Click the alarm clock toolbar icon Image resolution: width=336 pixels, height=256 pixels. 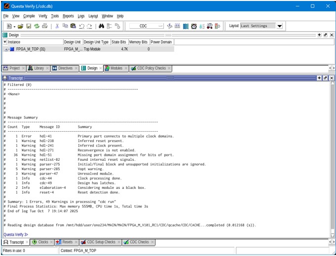pyautogui.click(x=194, y=26)
